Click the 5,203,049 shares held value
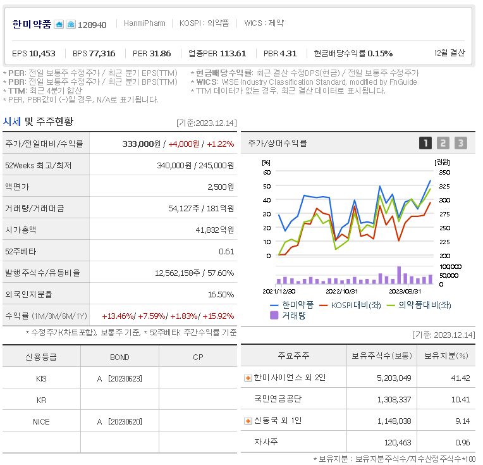Viewport: 483px width, 465px height. coord(394,378)
